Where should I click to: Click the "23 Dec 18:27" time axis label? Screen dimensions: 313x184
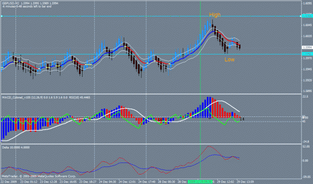pos(88,182)
